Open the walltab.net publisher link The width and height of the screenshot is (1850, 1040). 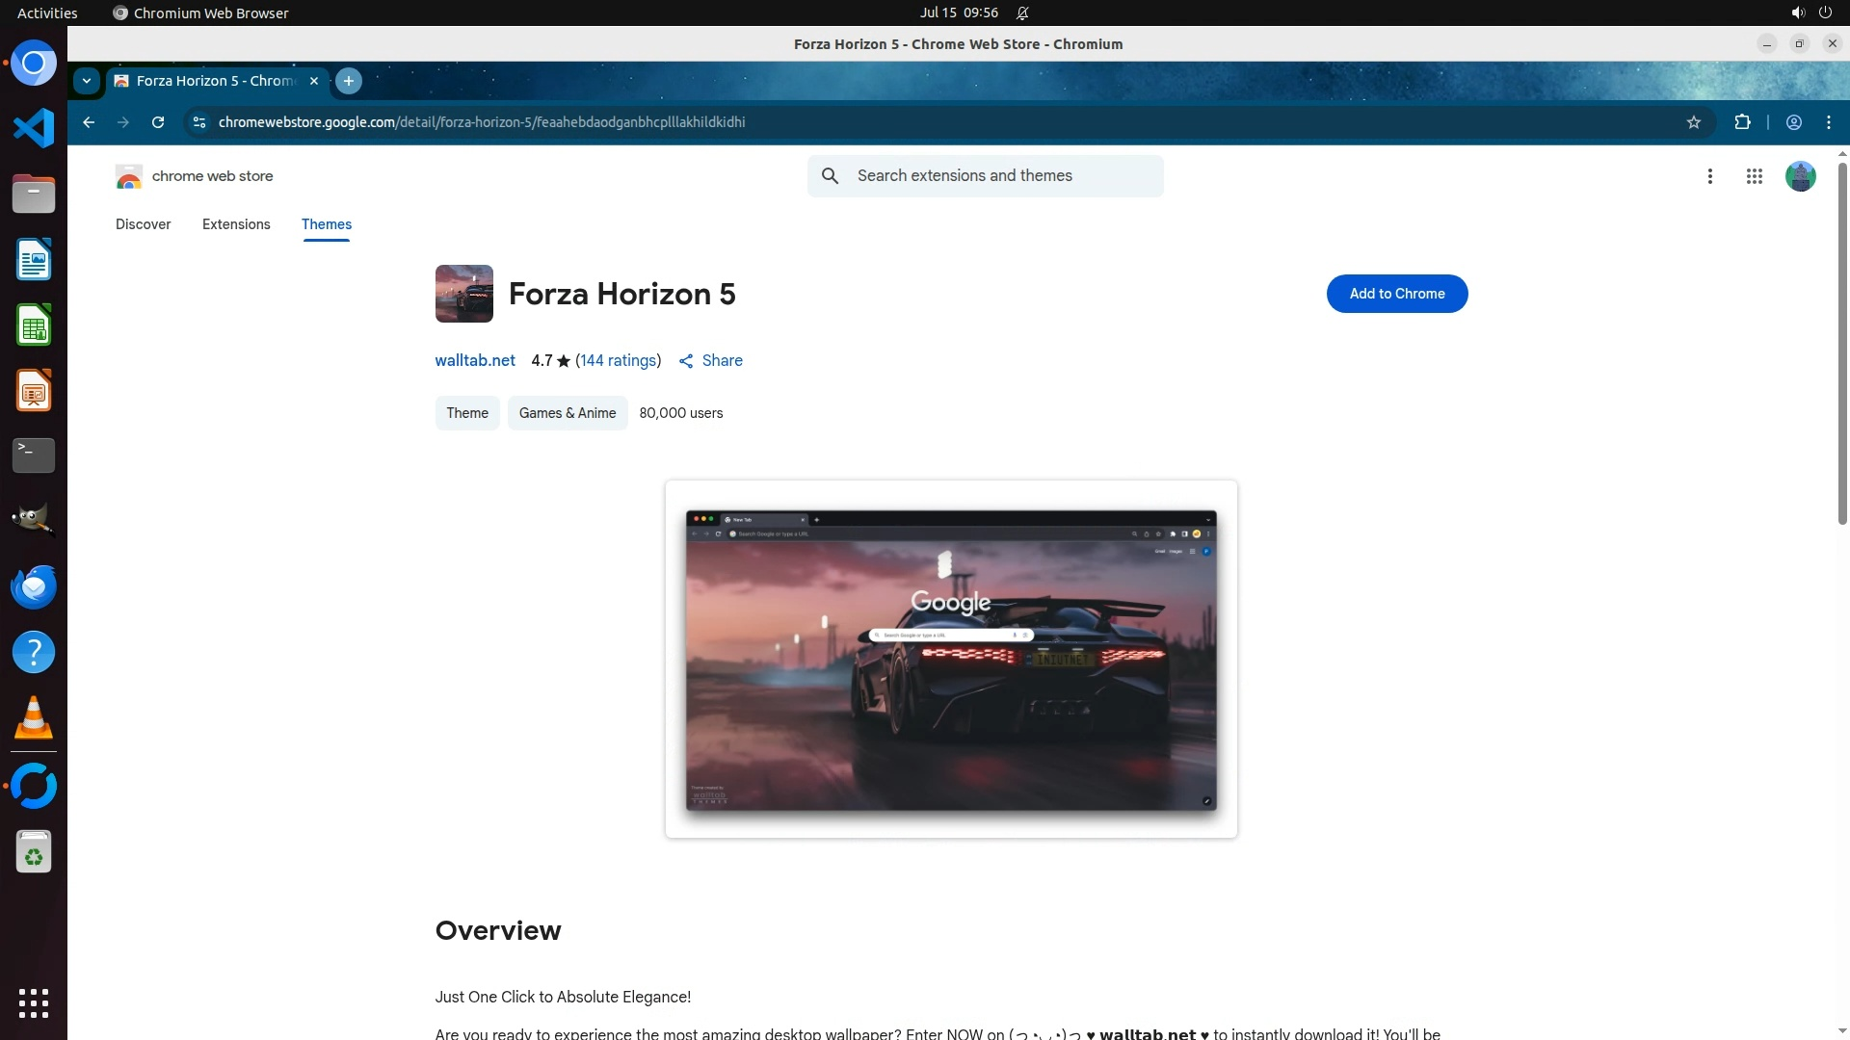click(x=475, y=361)
